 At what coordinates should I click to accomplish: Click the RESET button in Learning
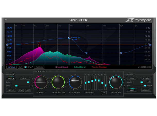pyautogui.click(x=25, y=78)
